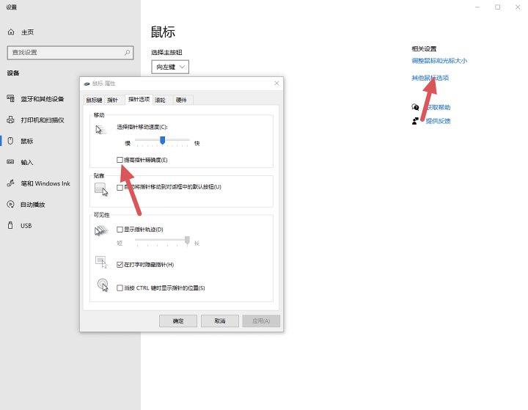Open 蓝牙和其他设备 via its sidebar icon
Viewport: 528px width, 410px height.
point(11,99)
